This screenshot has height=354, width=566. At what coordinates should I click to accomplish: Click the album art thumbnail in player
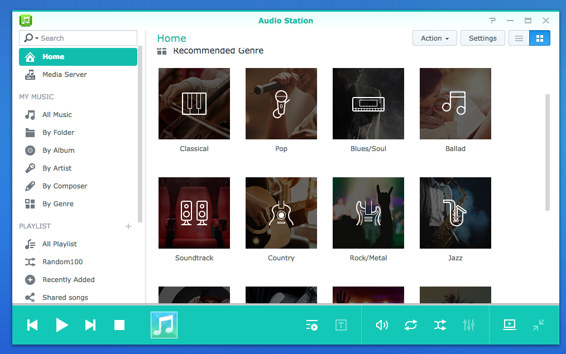pos(164,325)
